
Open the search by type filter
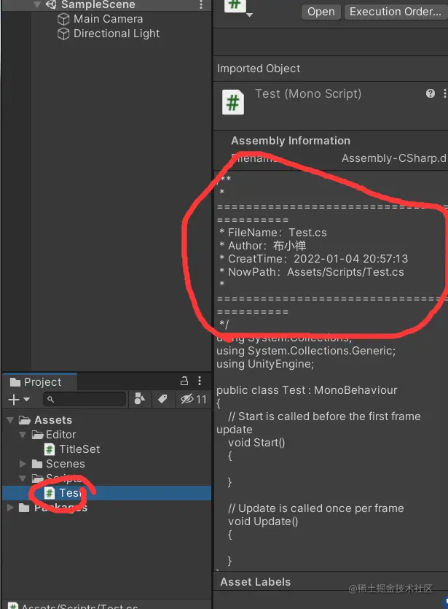(x=140, y=399)
